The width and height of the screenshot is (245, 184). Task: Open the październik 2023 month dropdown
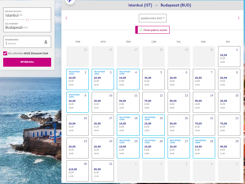[x=152, y=18]
